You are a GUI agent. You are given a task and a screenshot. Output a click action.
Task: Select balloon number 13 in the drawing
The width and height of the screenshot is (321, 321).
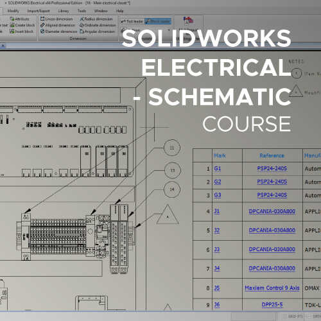pyautogui.click(x=173, y=170)
